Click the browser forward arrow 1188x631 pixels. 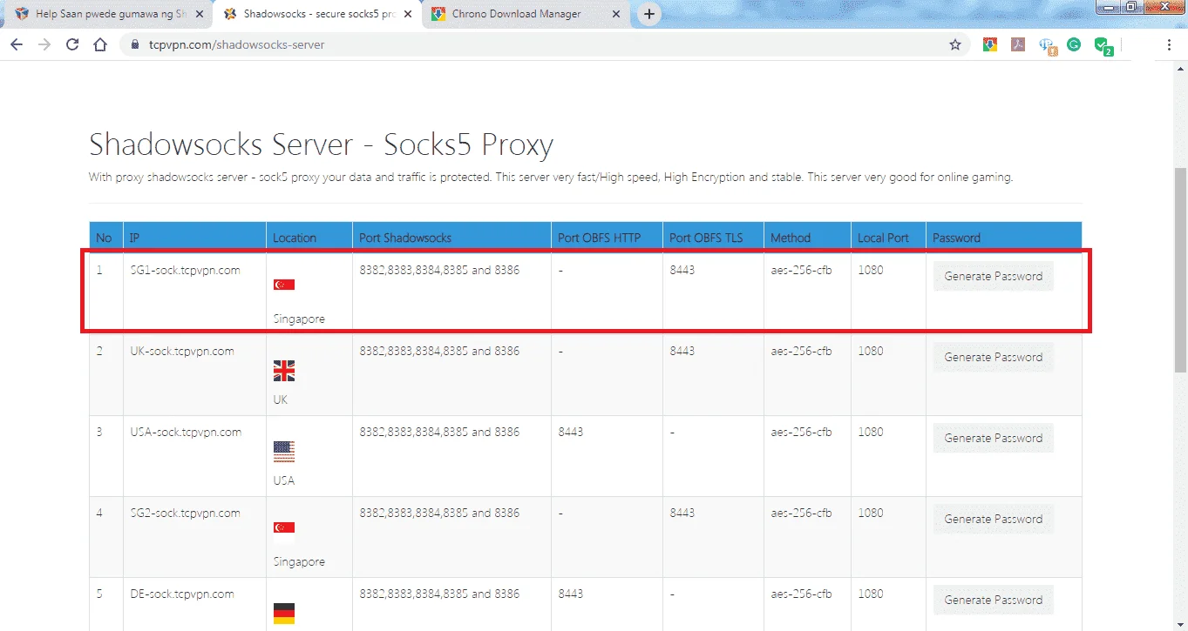coord(44,44)
